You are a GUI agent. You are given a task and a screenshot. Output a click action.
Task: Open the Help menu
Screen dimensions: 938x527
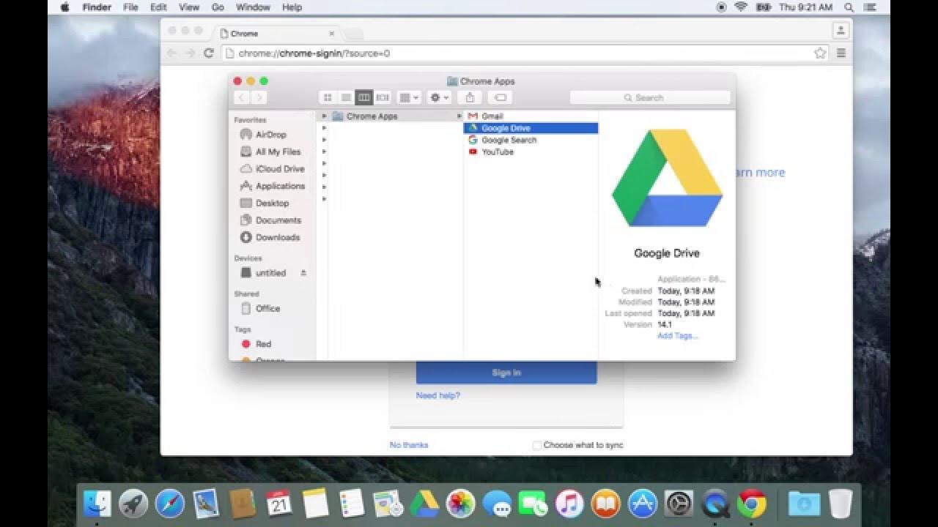click(292, 7)
